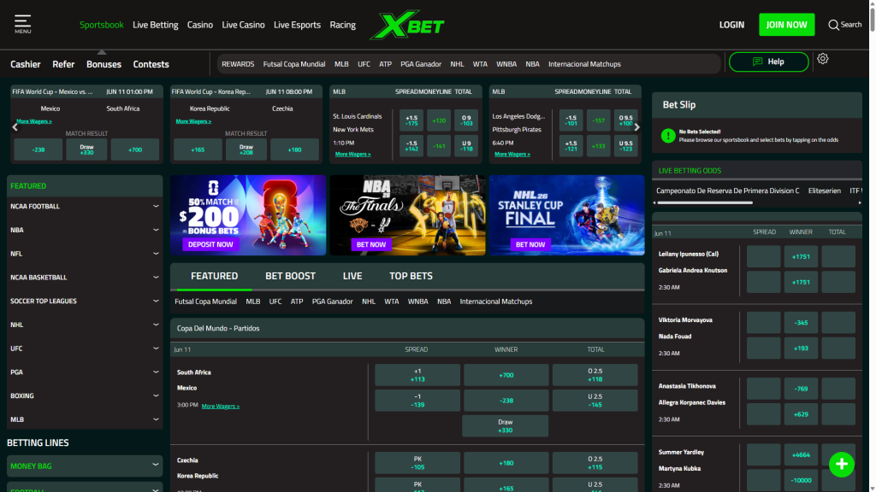Click the live betting horizontal scrollbar
The height and width of the screenshot is (492, 876).
[x=705, y=203]
